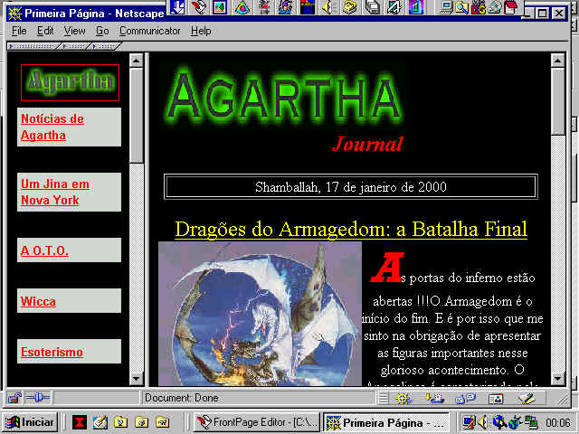Click the stacked windows shortcut icon
Screen dimensions: 579x434
click(372, 6)
